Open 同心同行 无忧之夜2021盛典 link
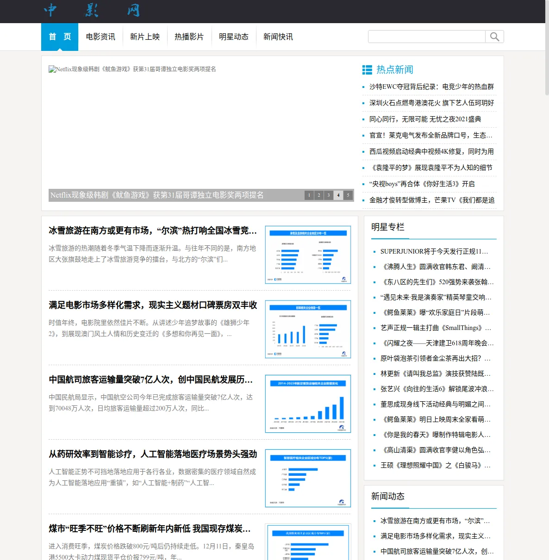Image resolution: width=549 pixels, height=560 pixels. (x=425, y=119)
